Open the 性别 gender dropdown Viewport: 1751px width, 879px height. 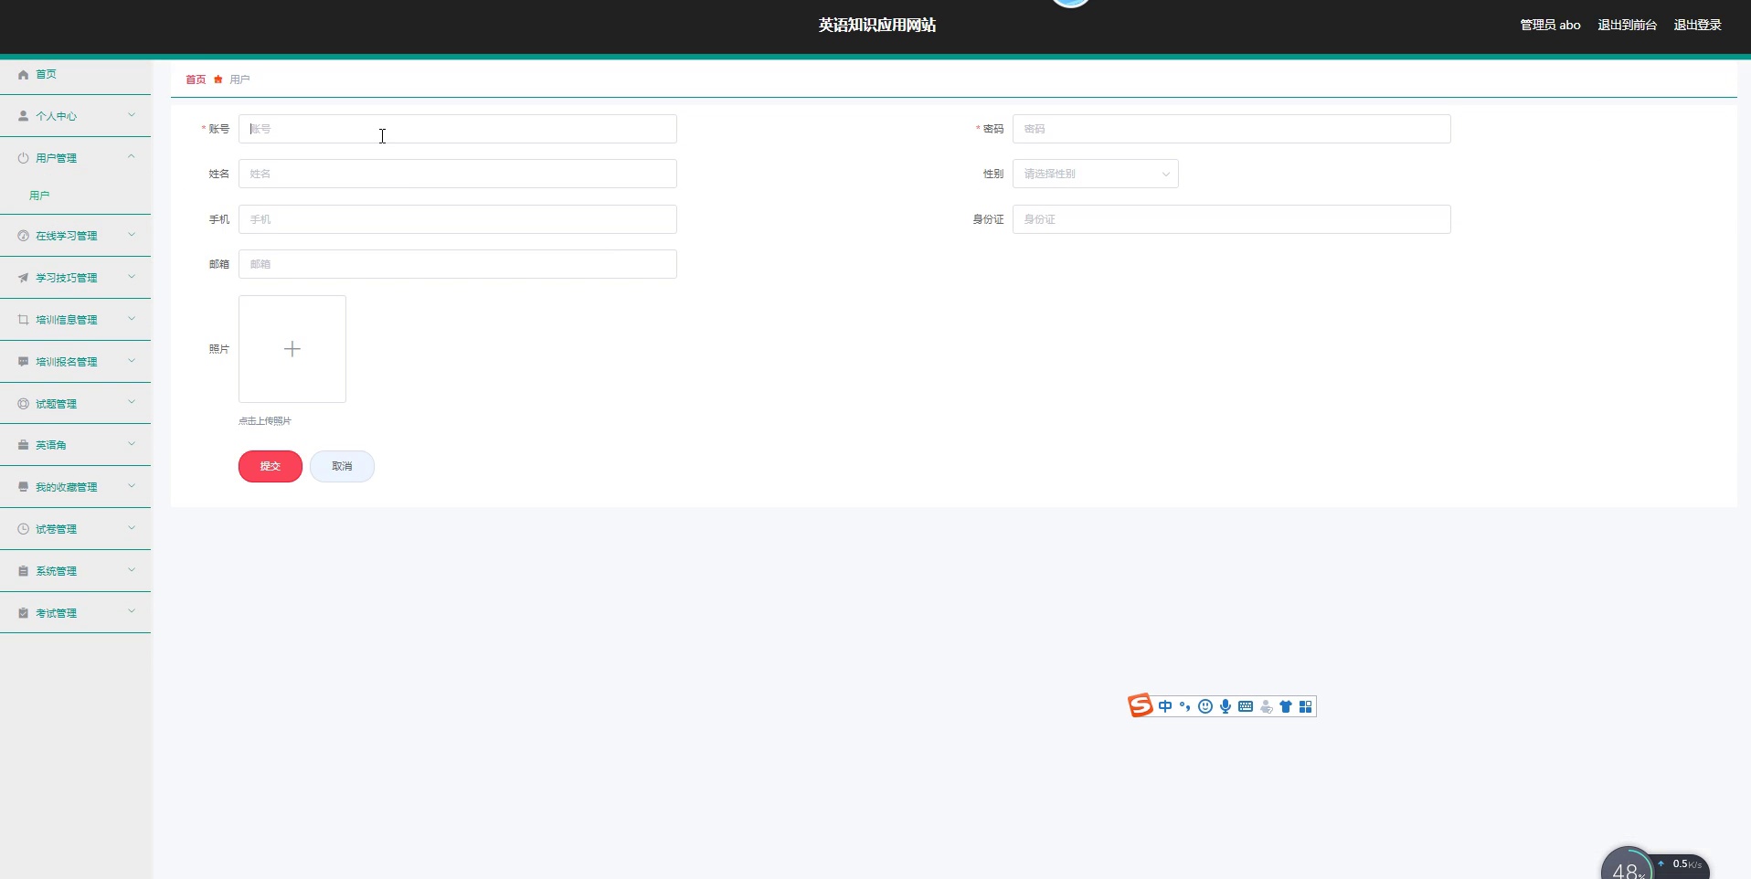[x=1095, y=174]
